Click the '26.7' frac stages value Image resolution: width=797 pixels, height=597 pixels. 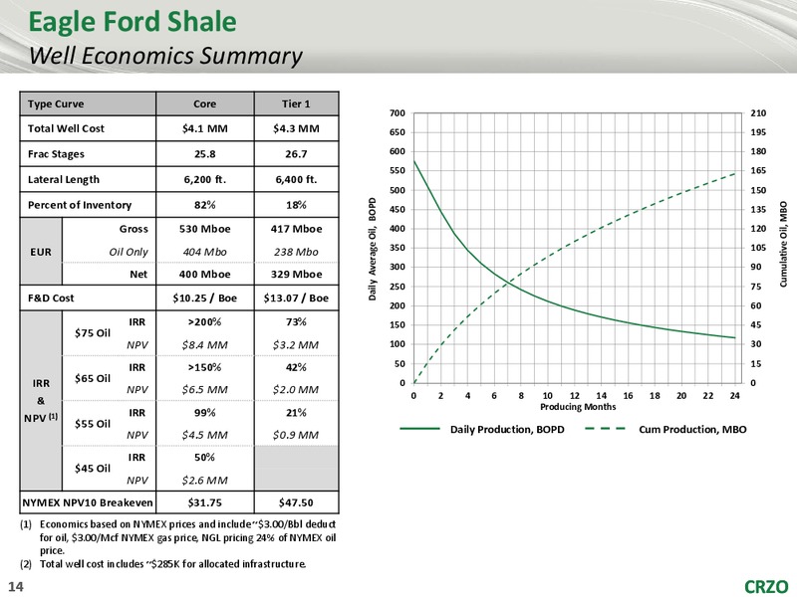pyautogui.click(x=296, y=154)
